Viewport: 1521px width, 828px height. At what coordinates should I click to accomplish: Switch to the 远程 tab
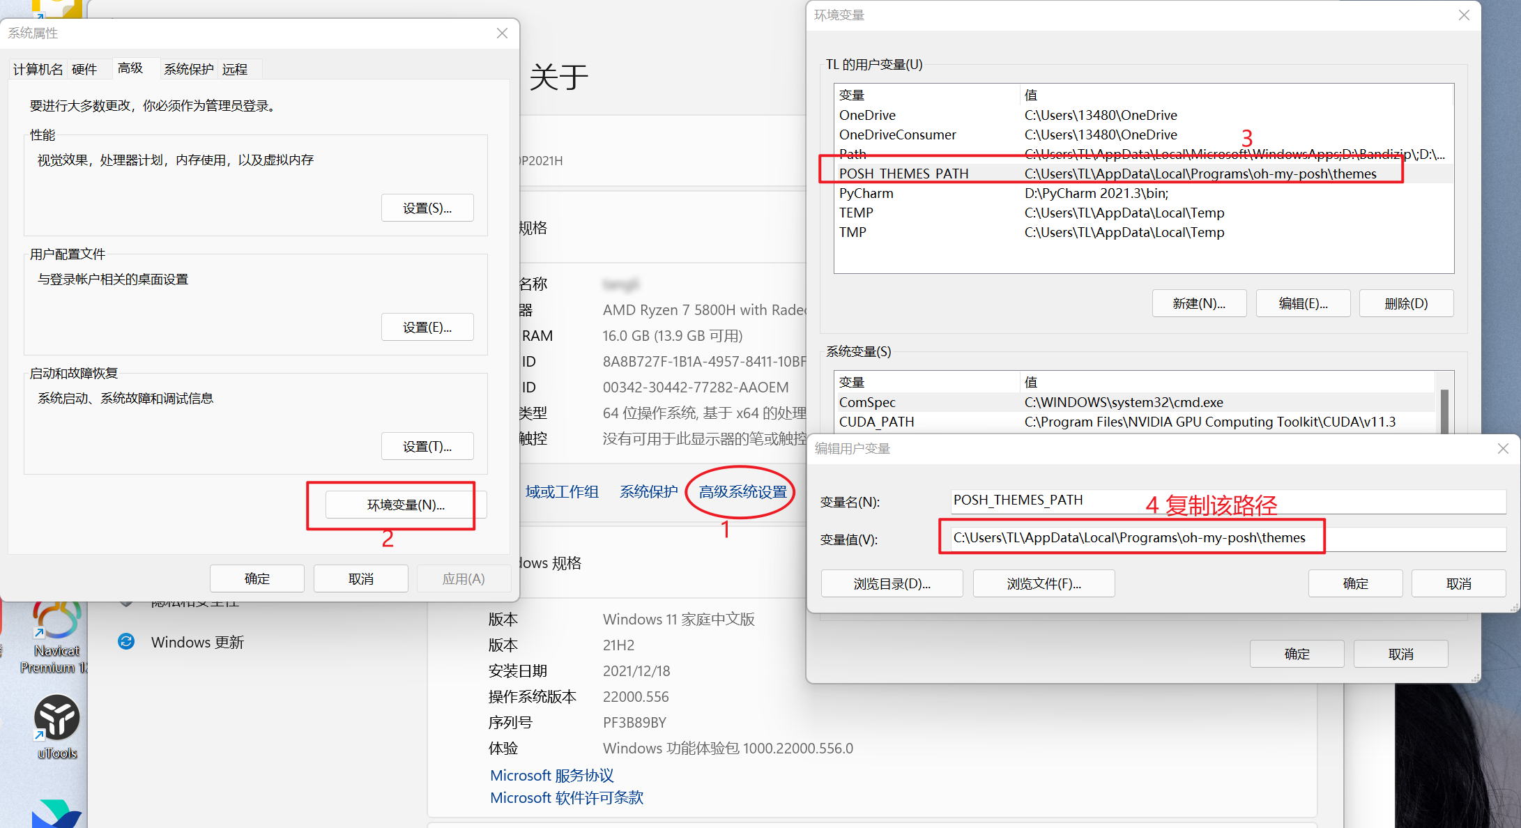click(236, 68)
